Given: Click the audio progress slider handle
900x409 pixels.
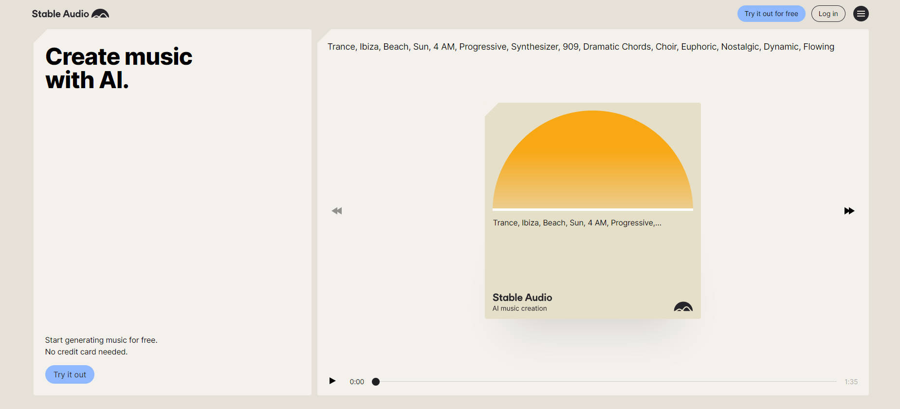Looking at the screenshot, I should click(x=376, y=382).
